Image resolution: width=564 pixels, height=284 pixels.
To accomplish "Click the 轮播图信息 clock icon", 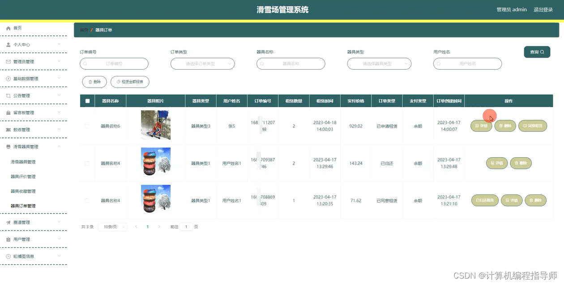I will coord(8,256).
